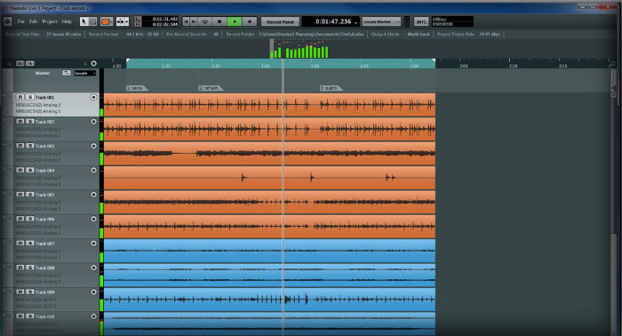This screenshot has width=622, height=336.
Task: Select the arrow object selection tool
Action: tap(84, 21)
